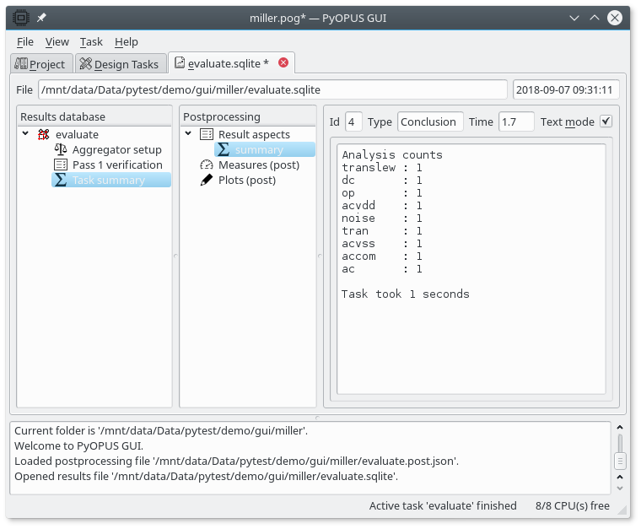The width and height of the screenshot is (641, 529).
Task: Click the Measures (post) gauge icon
Action: 206,165
